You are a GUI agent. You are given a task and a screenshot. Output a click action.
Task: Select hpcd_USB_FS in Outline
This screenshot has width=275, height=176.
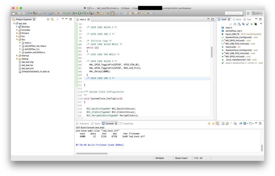241,34
